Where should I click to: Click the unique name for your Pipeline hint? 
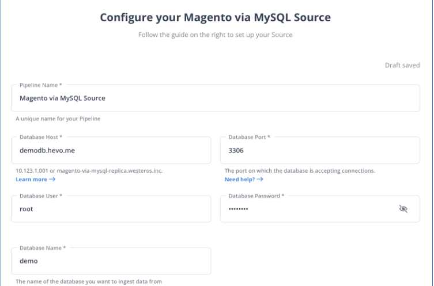click(58, 119)
